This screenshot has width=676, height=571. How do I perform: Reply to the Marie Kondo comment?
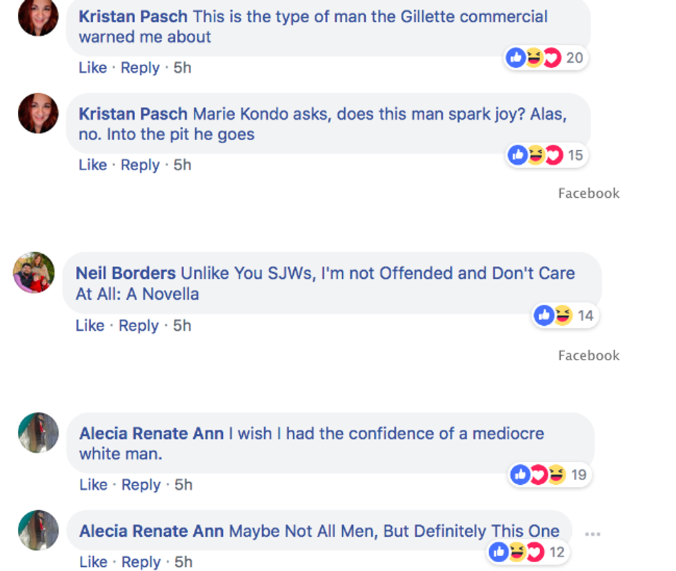[140, 165]
